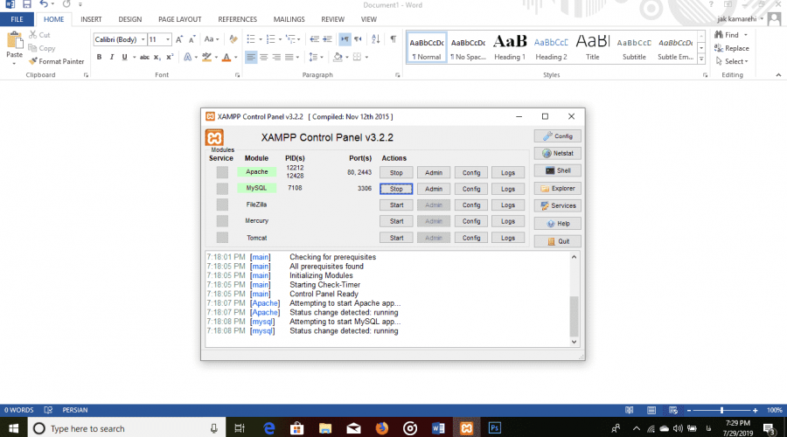Decrease font size with Shrink Font
The height and width of the screenshot is (437, 787).
tap(192, 39)
